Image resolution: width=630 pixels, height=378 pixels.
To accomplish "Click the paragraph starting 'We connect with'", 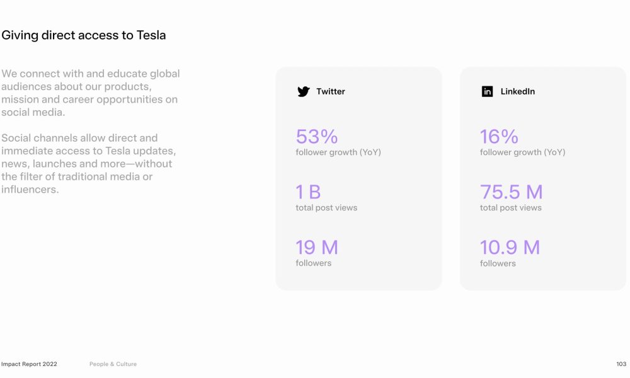I will pyautogui.click(x=90, y=93).
